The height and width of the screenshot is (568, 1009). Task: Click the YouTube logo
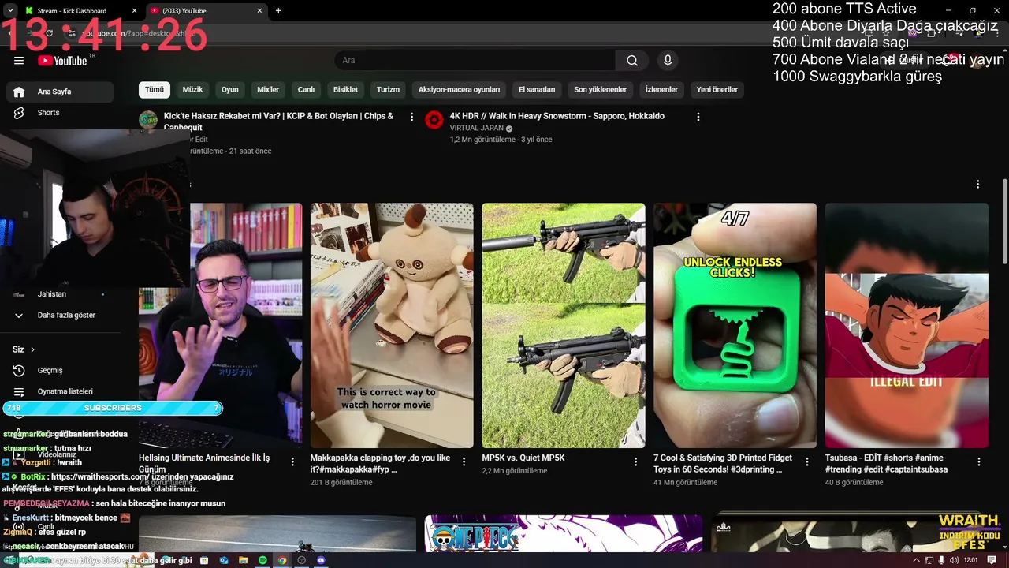[x=63, y=61]
